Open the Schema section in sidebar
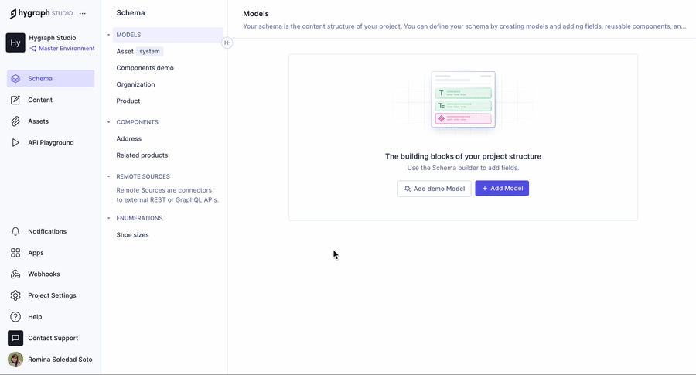 [x=50, y=79]
